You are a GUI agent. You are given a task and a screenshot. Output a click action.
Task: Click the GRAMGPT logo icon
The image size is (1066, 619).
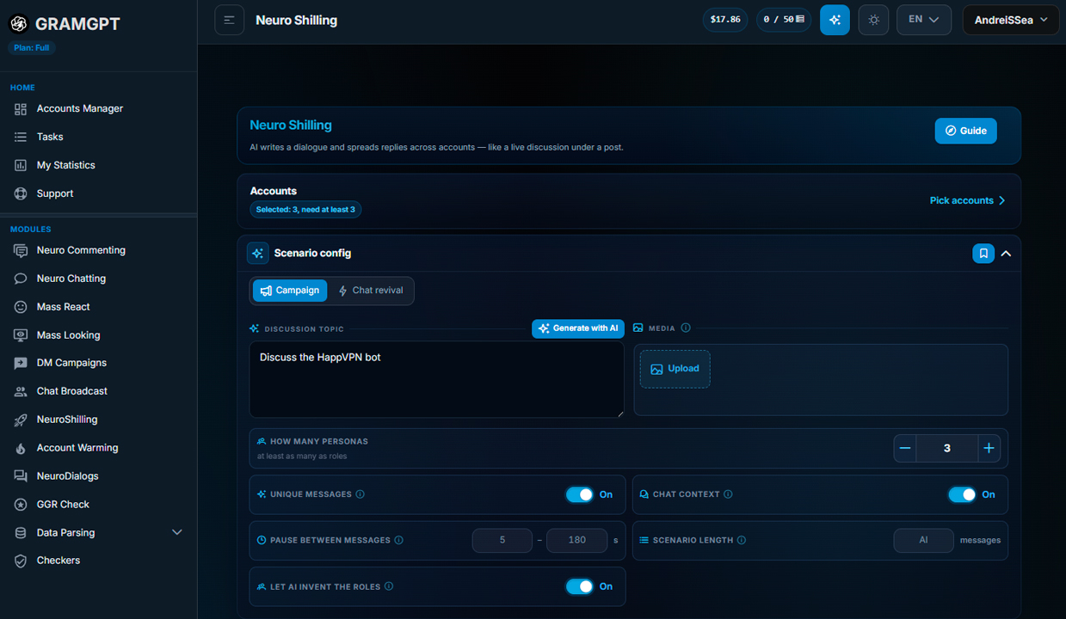(x=20, y=24)
